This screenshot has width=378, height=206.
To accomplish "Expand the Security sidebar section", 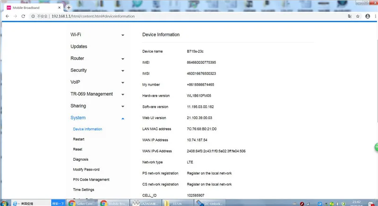I will [122, 71].
